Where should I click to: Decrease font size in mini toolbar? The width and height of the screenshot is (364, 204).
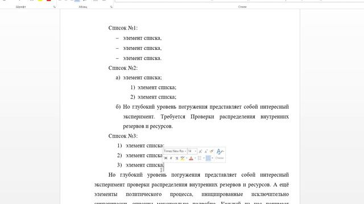(206, 151)
